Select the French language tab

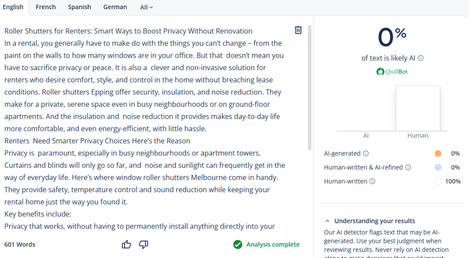point(46,7)
